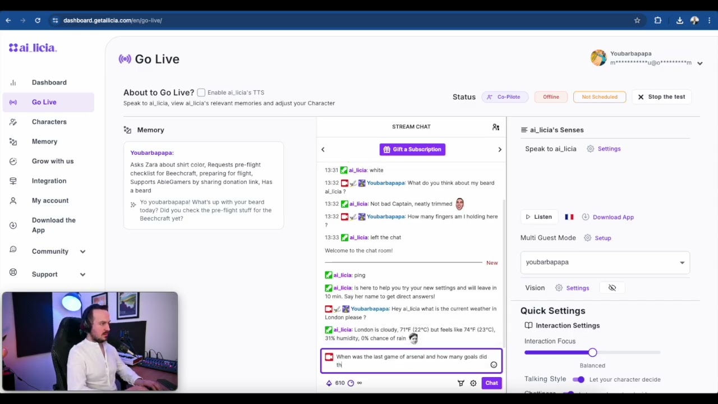
Task: Open browser downloads icon
Action: [x=679, y=20]
